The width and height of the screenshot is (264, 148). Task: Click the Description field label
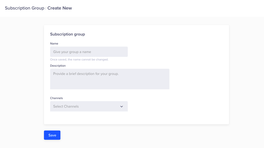58,66
